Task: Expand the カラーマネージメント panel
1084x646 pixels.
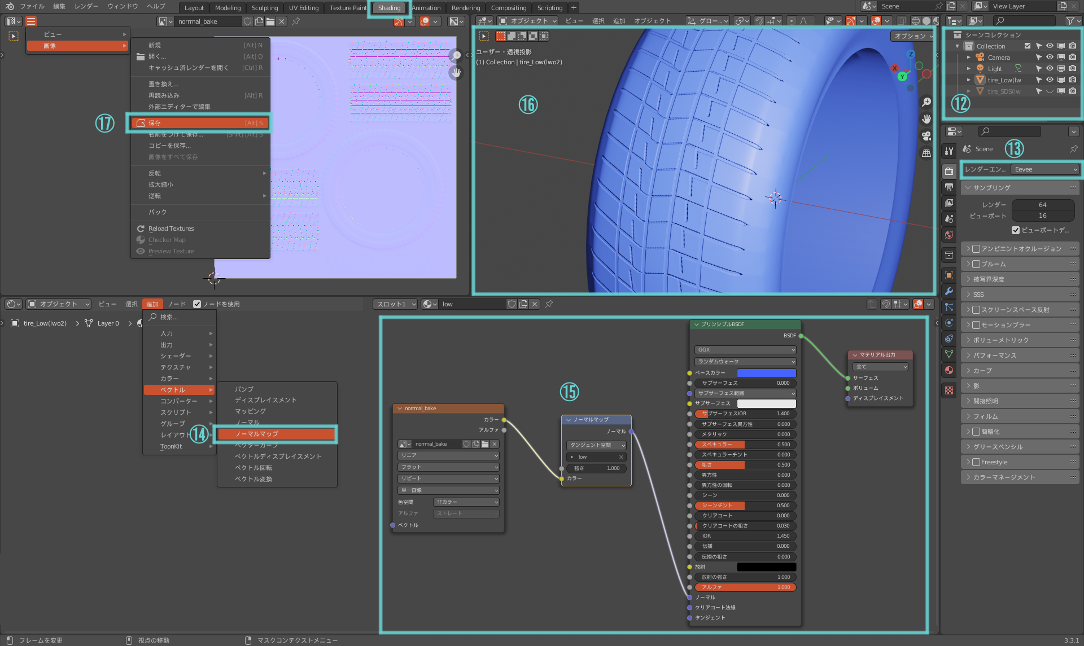Action: pyautogui.click(x=1020, y=477)
